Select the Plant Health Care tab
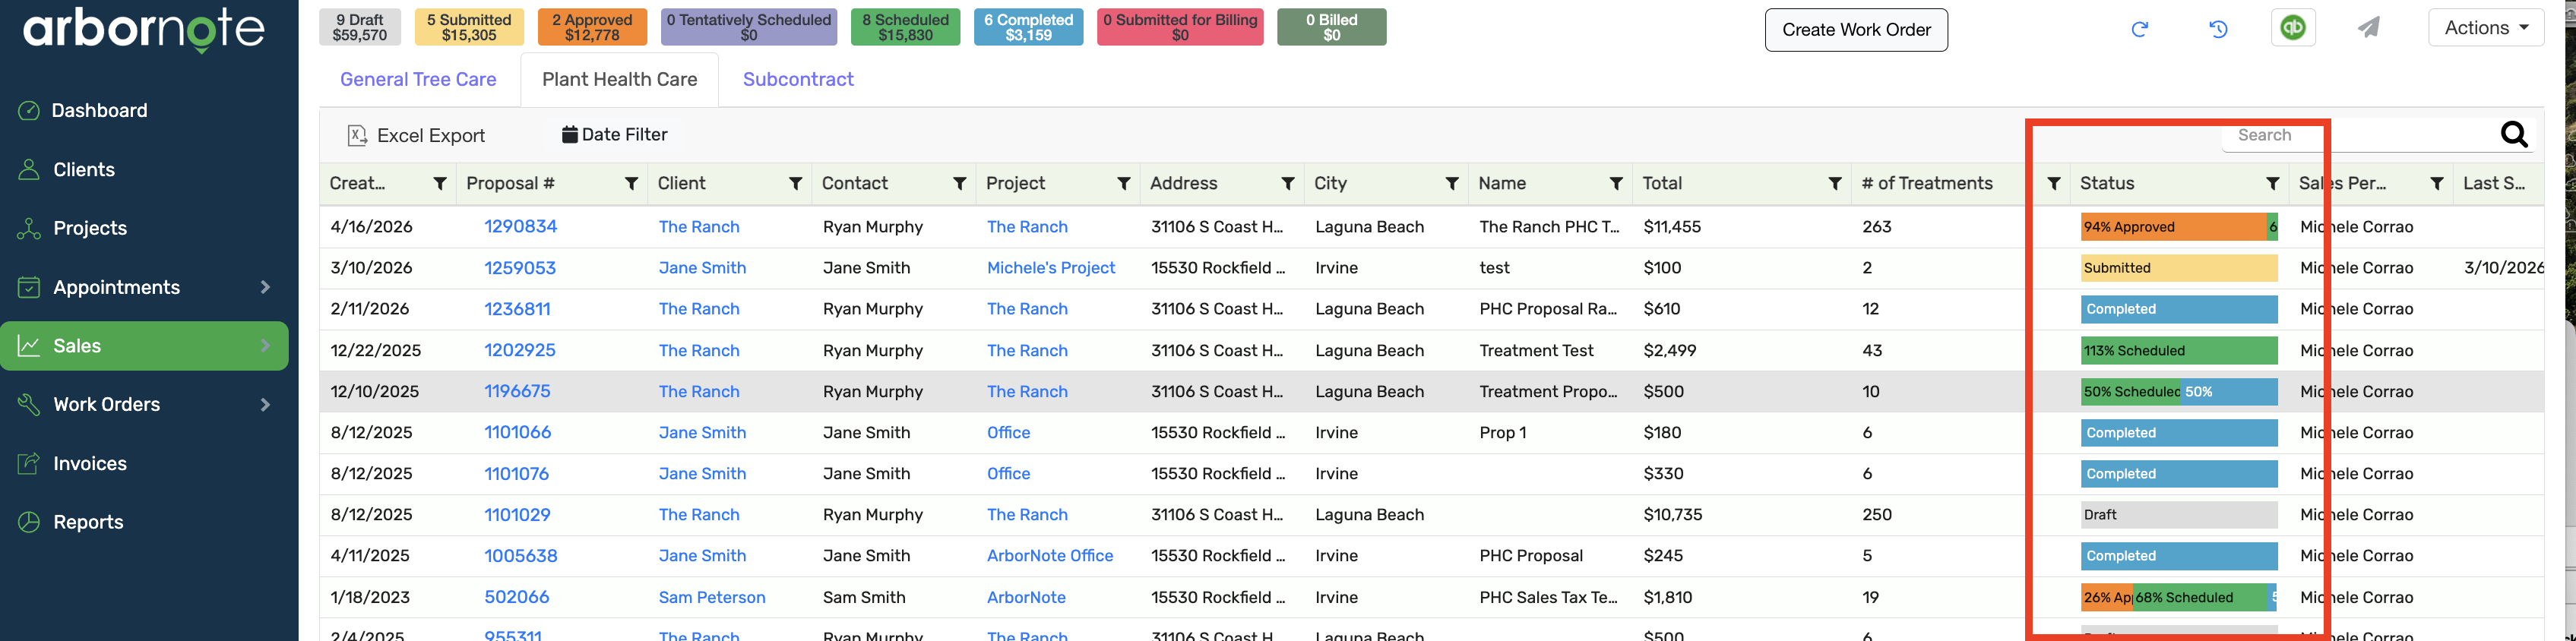This screenshot has height=641, width=2576. pyautogui.click(x=620, y=79)
